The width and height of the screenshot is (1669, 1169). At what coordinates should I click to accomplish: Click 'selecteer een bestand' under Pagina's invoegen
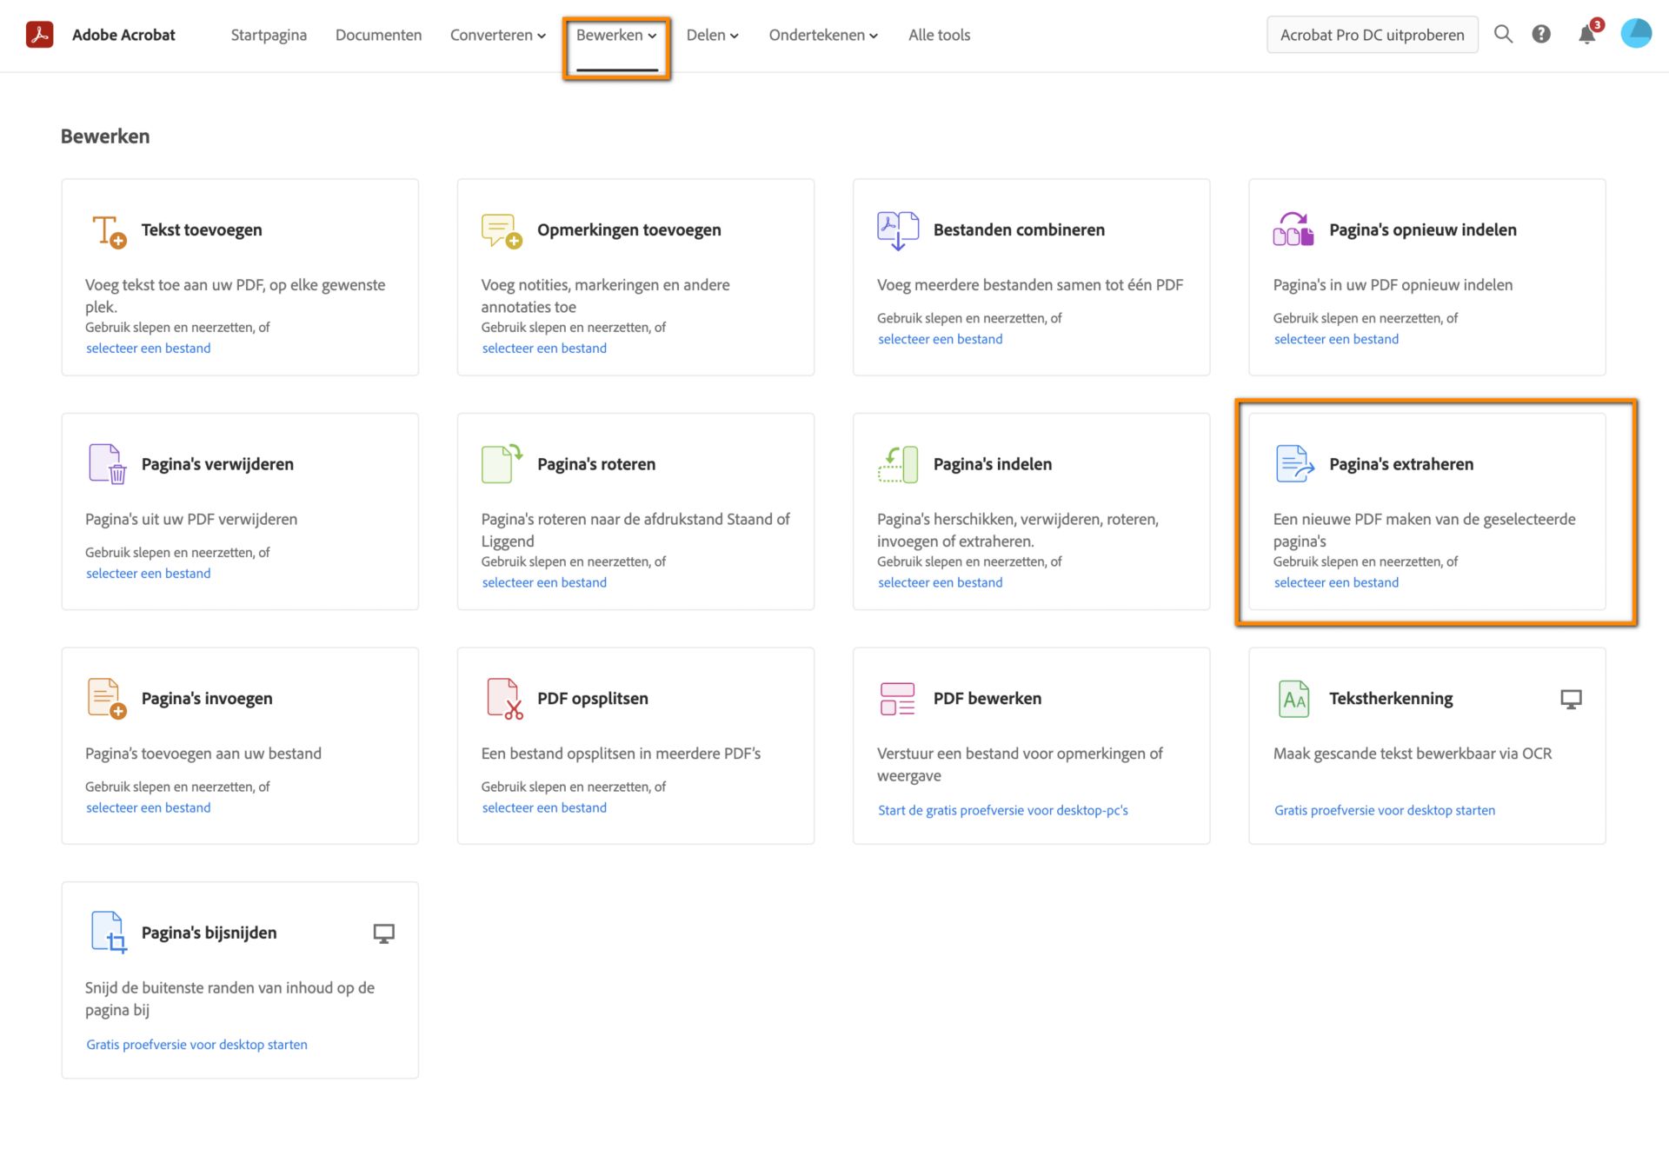(x=148, y=808)
